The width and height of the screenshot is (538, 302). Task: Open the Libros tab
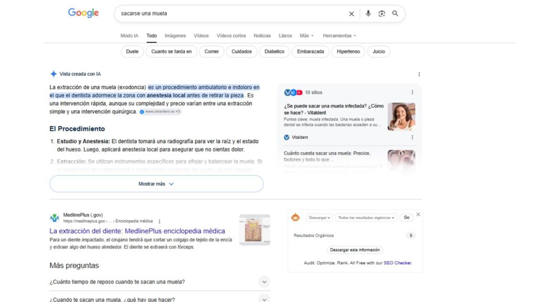[x=285, y=36]
